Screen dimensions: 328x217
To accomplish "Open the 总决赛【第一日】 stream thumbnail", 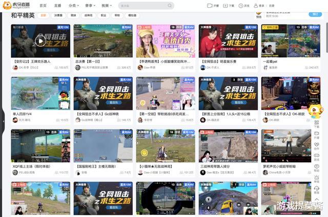I will [103, 41].
